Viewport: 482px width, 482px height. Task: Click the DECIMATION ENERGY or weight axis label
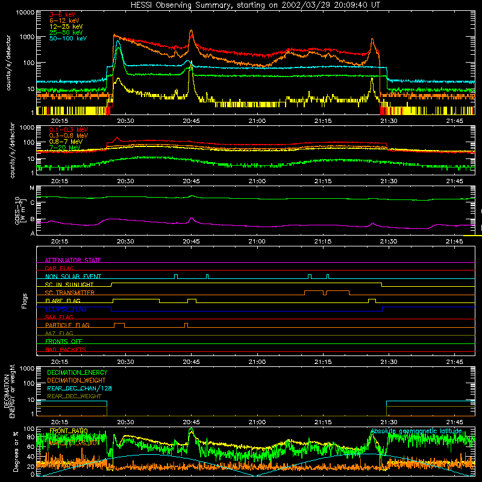(x=10, y=391)
